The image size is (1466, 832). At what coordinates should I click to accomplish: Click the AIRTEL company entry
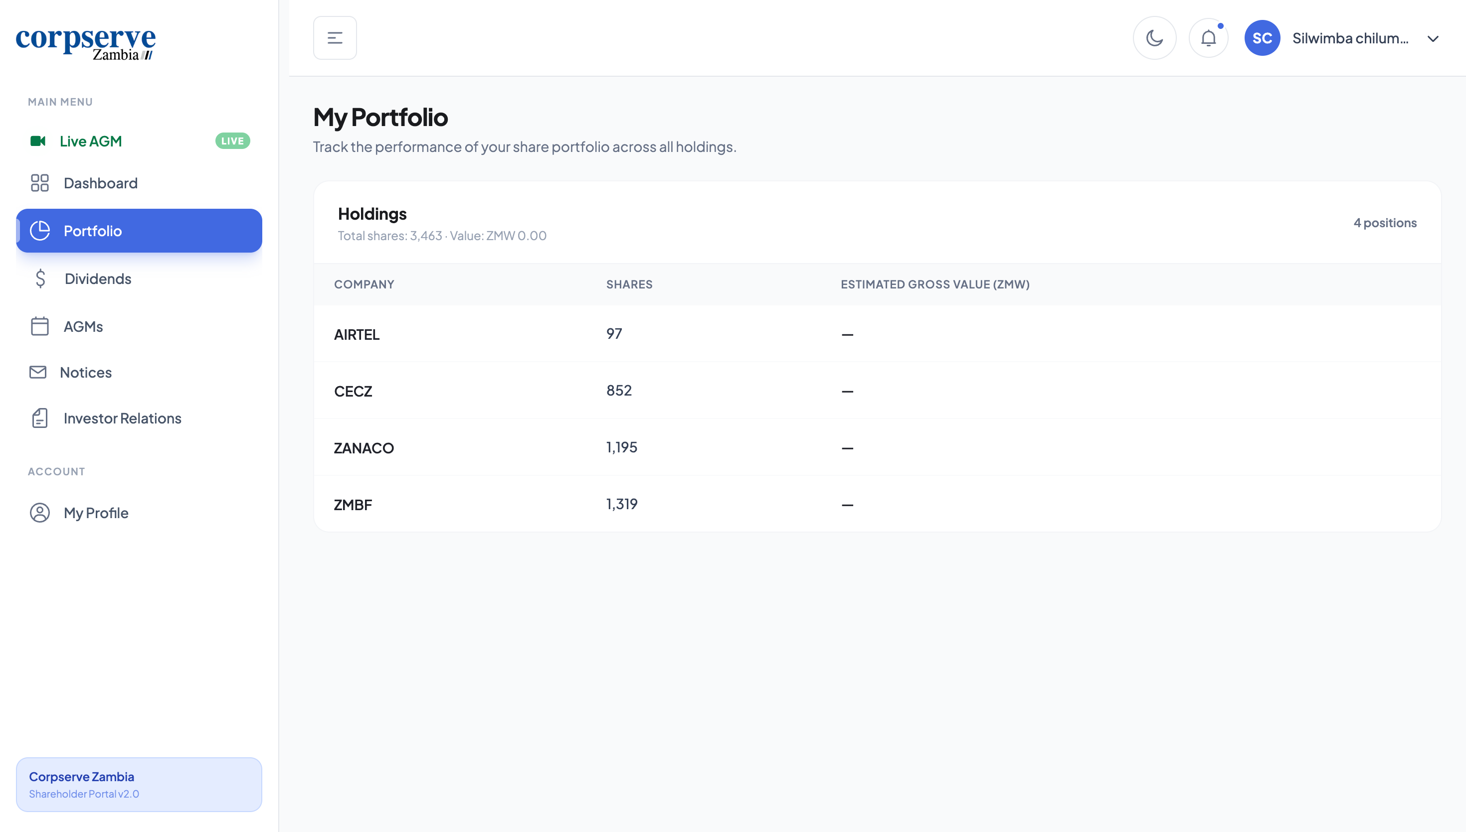tap(357, 334)
